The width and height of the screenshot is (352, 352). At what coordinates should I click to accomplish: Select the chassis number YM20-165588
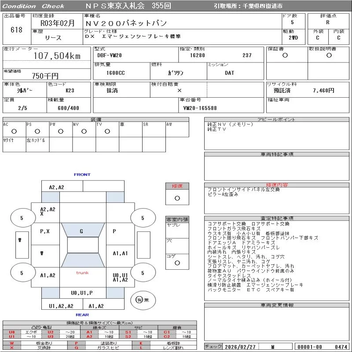[200, 108]
